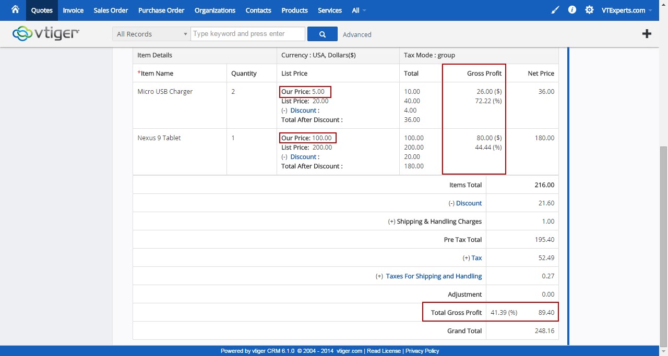Click the plus quick-create icon
Image resolution: width=668 pixels, height=356 pixels.
pyautogui.click(x=647, y=34)
